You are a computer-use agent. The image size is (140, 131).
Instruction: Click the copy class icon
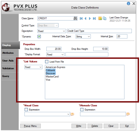click(x=104, y=18)
